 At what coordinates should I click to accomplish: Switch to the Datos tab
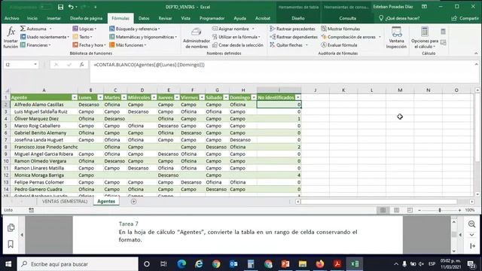(x=144, y=18)
